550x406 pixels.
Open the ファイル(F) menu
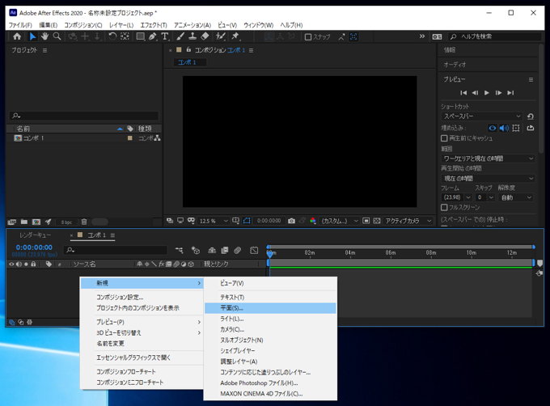tap(20, 25)
